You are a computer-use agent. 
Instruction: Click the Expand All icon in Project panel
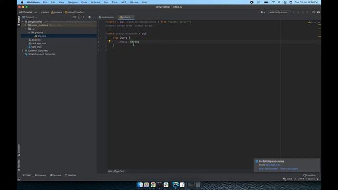(x=79, y=17)
